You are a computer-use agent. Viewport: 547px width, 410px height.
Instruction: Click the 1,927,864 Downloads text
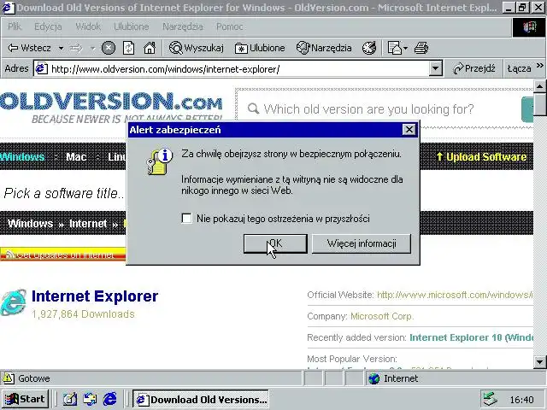83,314
